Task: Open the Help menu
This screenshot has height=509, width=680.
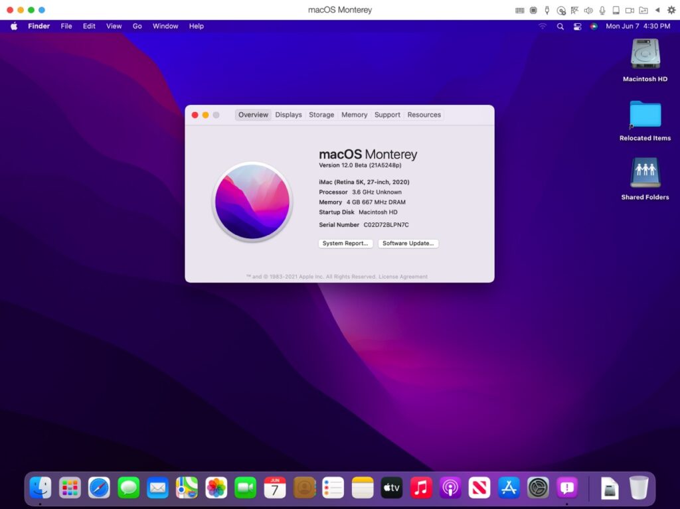Action: click(197, 26)
